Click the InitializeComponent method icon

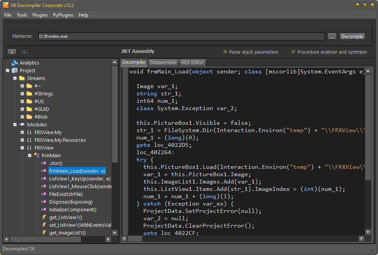[44, 209]
